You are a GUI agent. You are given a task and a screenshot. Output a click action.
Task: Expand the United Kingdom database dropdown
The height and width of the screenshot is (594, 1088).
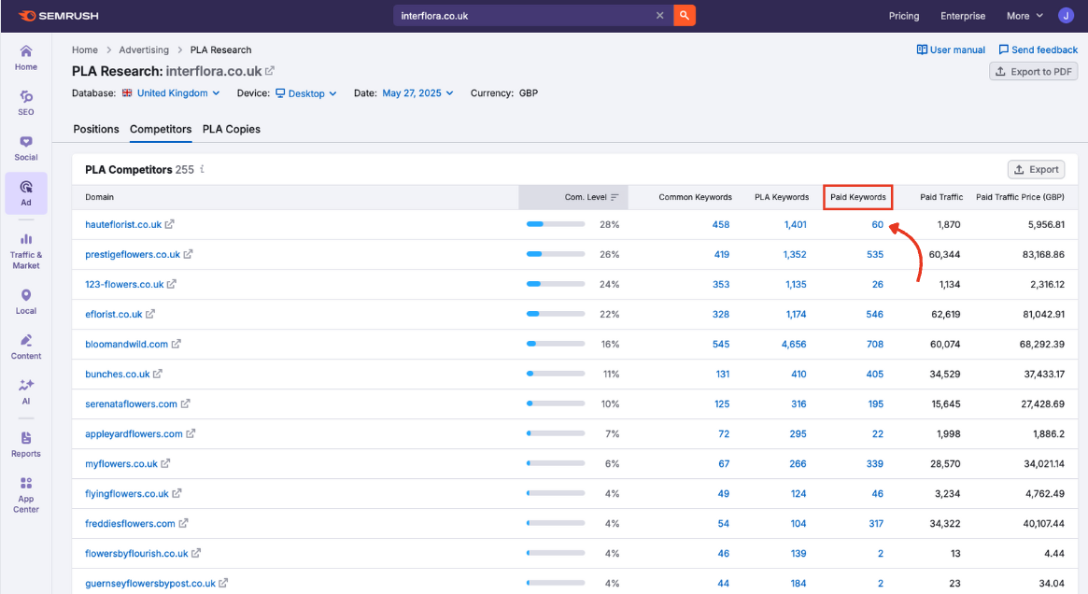[x=177, y=93]
